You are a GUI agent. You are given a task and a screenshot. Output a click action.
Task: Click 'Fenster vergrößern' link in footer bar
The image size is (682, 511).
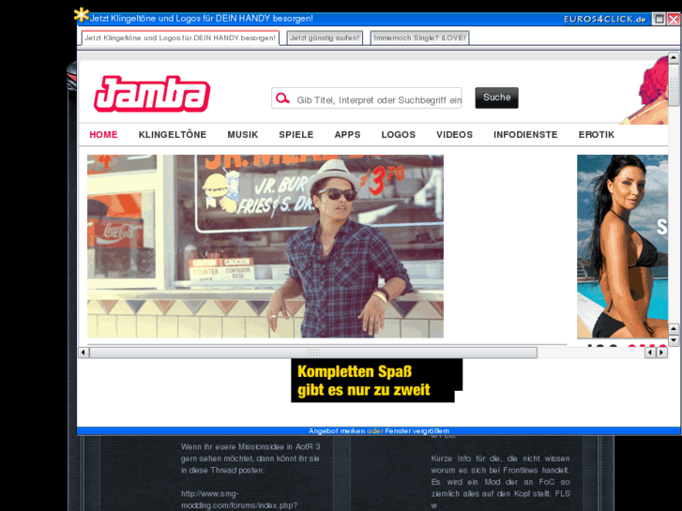tap(417, 431)
